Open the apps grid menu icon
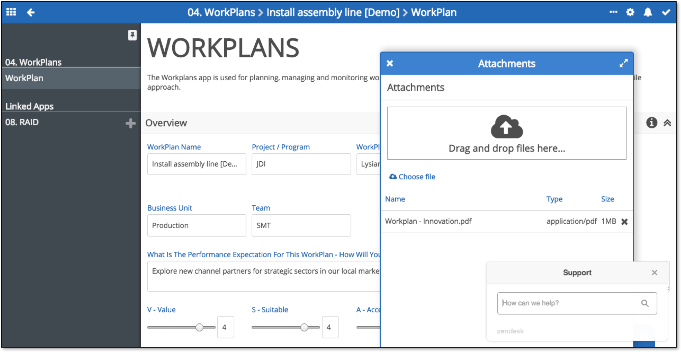The width and height of the screenshot is (681, 352). point(11,12)
